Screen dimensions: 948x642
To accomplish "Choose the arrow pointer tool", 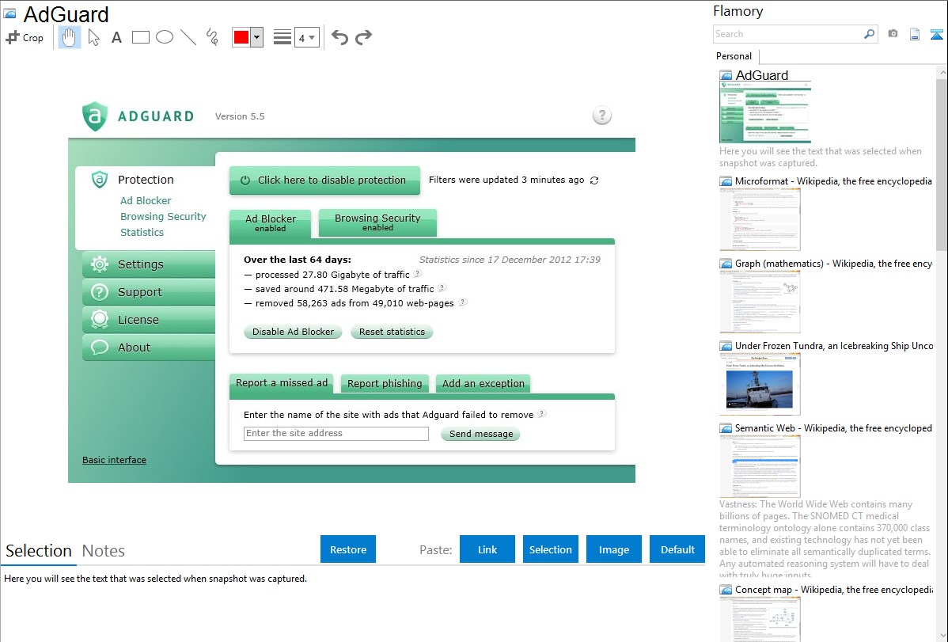I will point(93,37).
